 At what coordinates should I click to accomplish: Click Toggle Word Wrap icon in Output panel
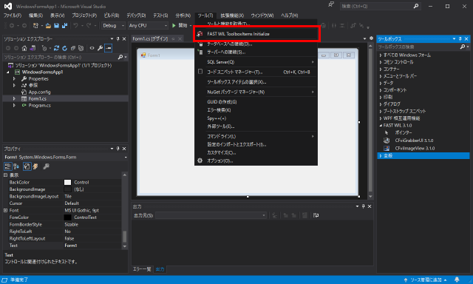click(316, 215)
